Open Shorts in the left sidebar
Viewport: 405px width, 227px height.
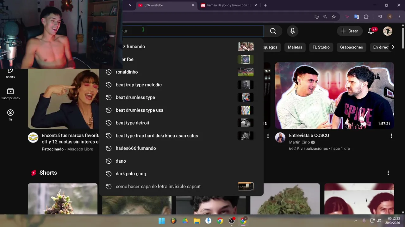pos(10,73)
